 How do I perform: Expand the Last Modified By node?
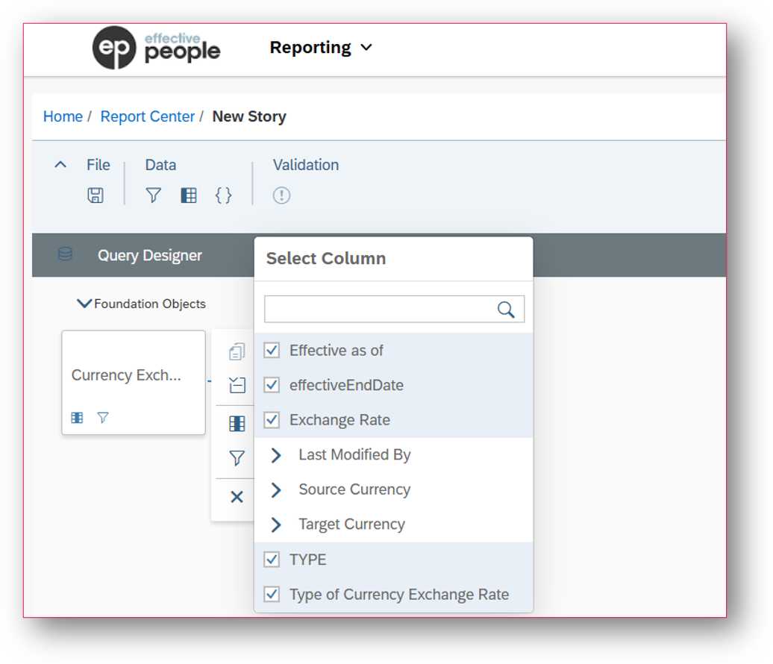pyautogui.click(x=276, y=455)
